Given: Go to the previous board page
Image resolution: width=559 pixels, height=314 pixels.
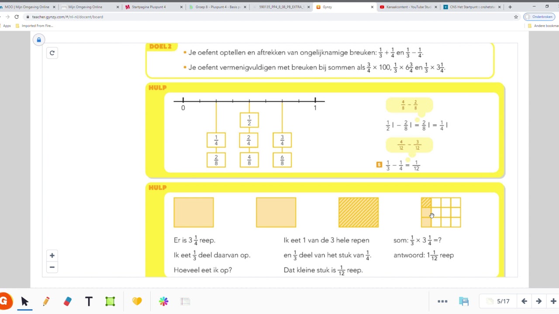Looking at the screenshot, I should [x=524, y=301].
